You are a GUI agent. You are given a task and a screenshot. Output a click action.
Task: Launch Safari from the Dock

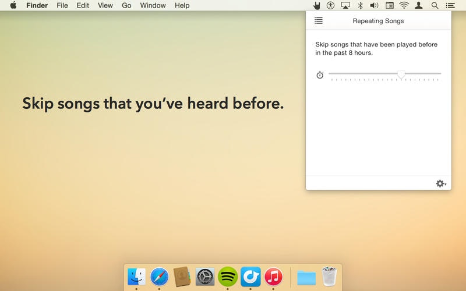(159, 277)
